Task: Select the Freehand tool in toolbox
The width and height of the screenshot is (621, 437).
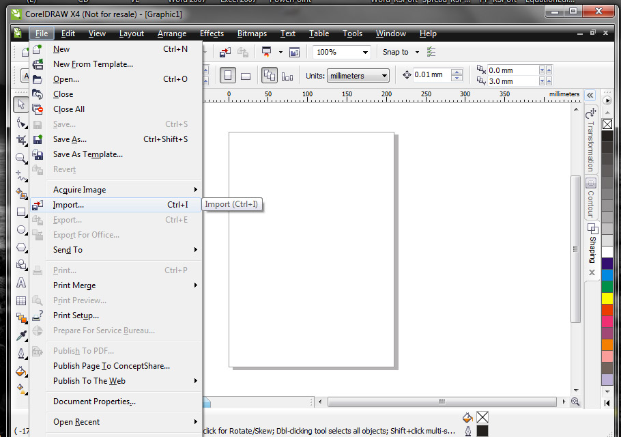Action: point(21,175)
